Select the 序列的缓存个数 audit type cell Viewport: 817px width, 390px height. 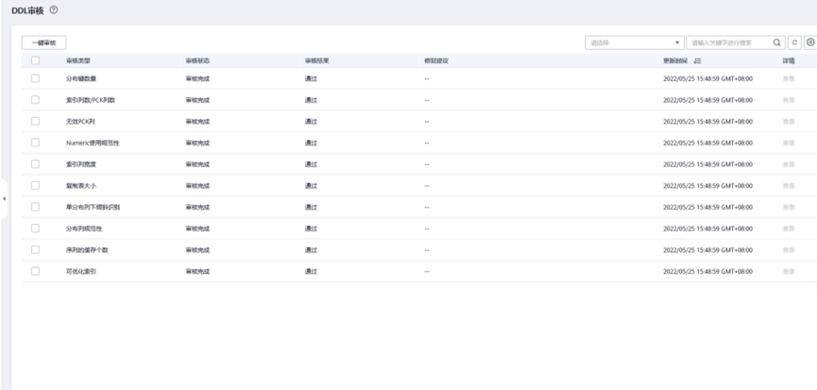88,250
